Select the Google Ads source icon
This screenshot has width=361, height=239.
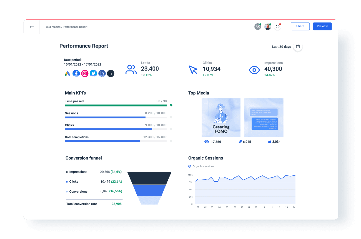point(67,73)
